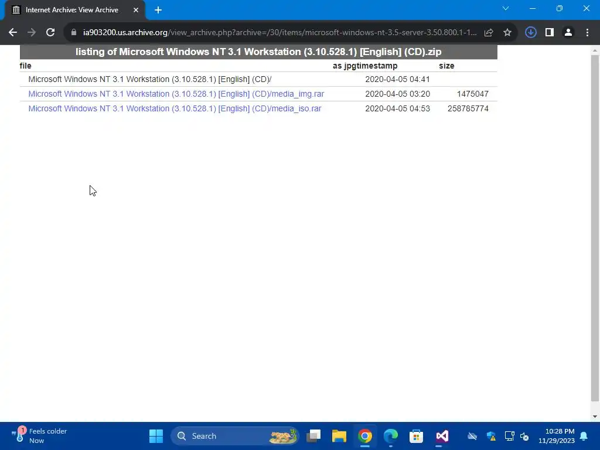Click the address bar URL

(279, 33)
